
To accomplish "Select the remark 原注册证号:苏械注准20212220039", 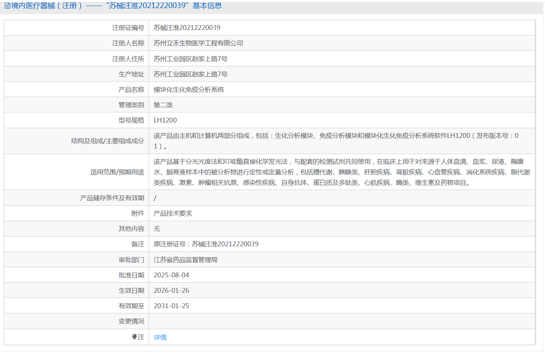I will pos(206,244).
